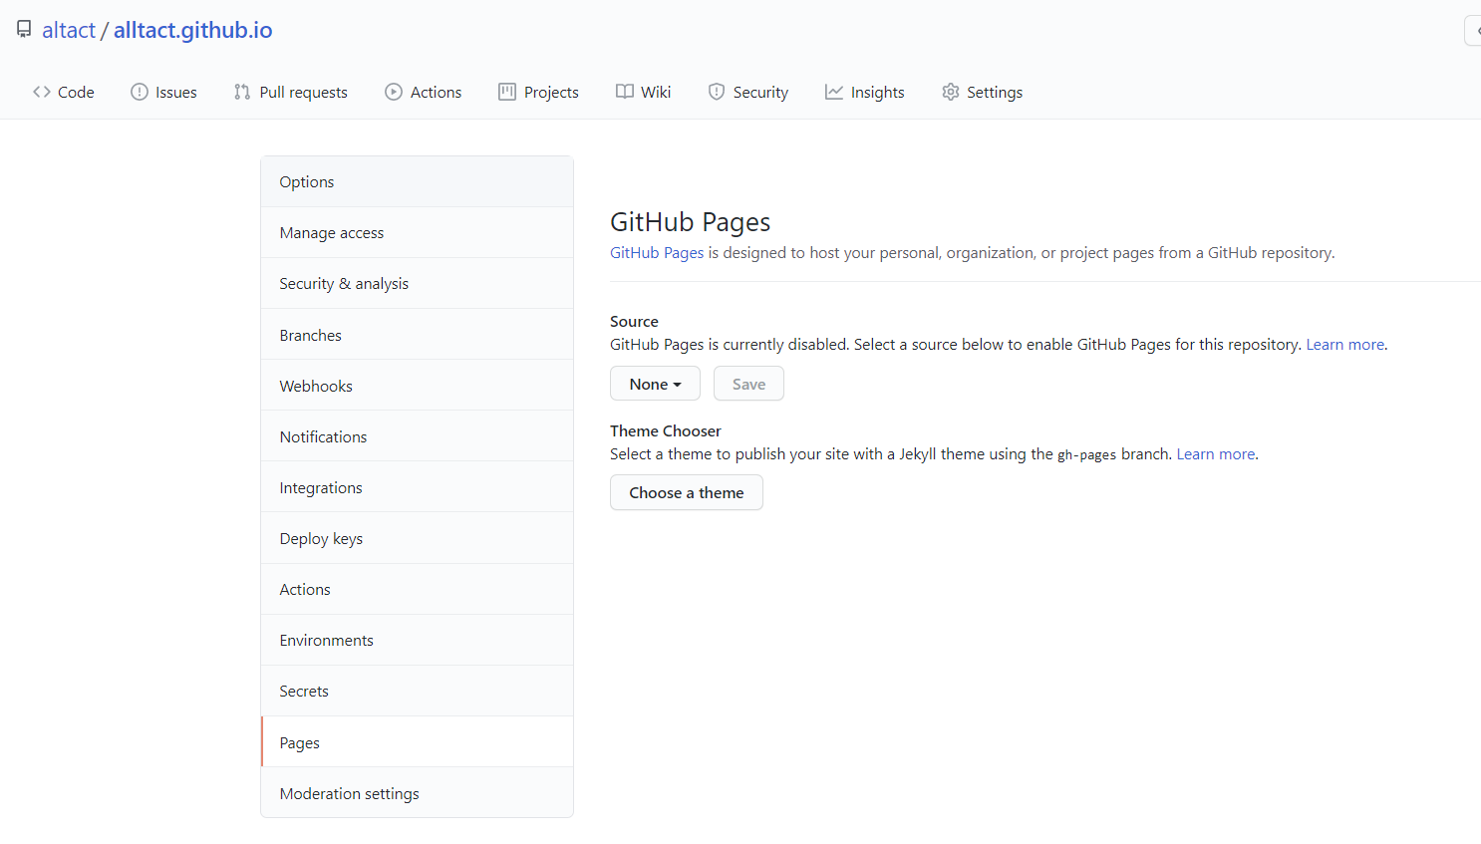Click the Choose a theme button

(x=687, y=492)
